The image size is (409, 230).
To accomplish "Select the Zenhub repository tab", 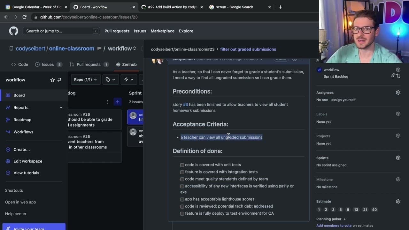I will click(126, 65).
